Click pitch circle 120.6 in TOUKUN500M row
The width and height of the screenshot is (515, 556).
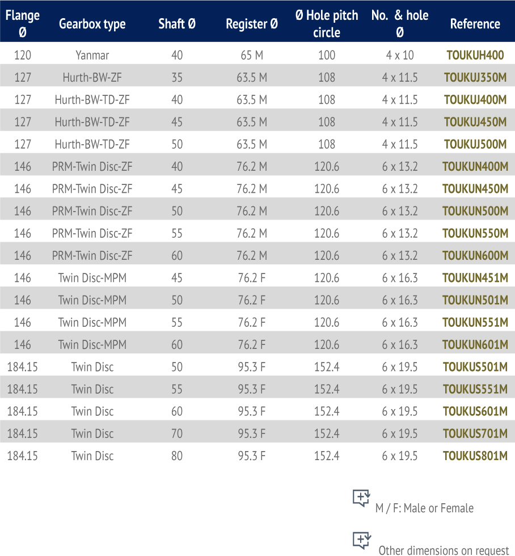pyautogui.click(x=327, y=211)
